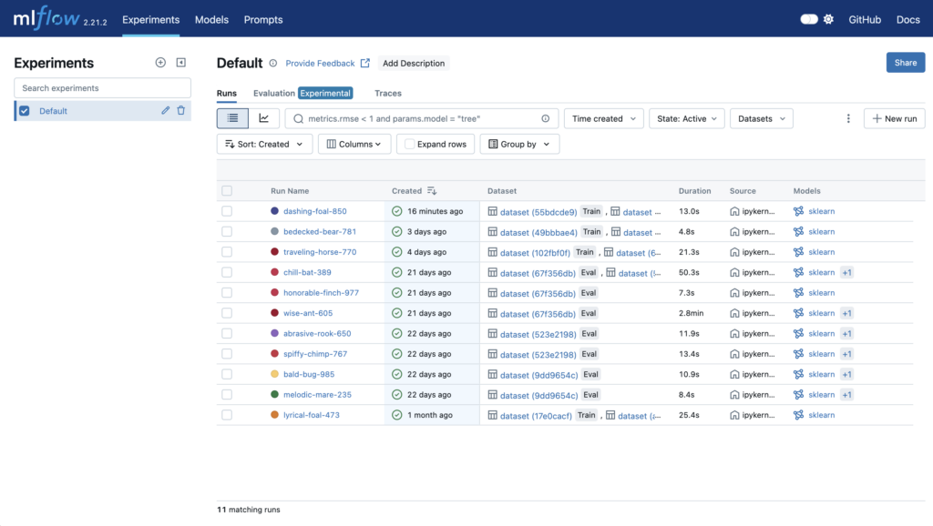
Task: Switch to the Traces tab
Action: (388, 94)
